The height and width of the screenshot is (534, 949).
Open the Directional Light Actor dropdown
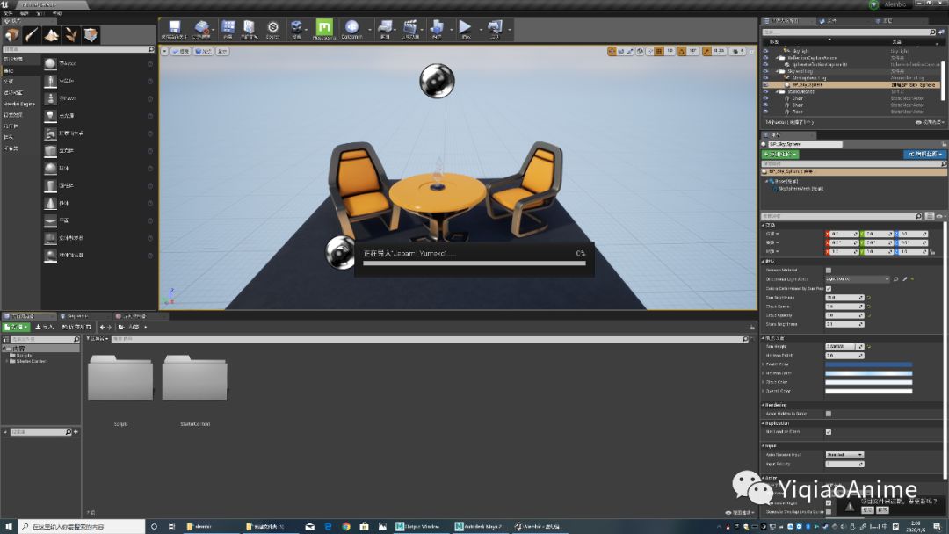887,279
